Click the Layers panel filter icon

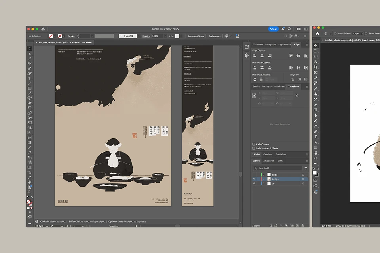[x=306, y=168]
